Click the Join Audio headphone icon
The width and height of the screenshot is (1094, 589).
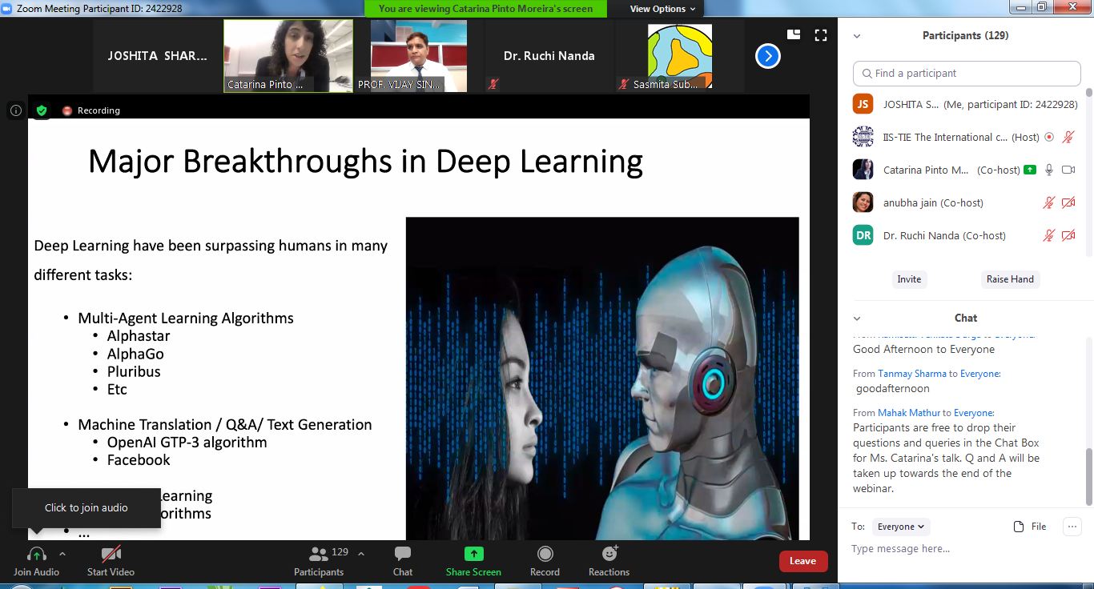tap(36, 555)
